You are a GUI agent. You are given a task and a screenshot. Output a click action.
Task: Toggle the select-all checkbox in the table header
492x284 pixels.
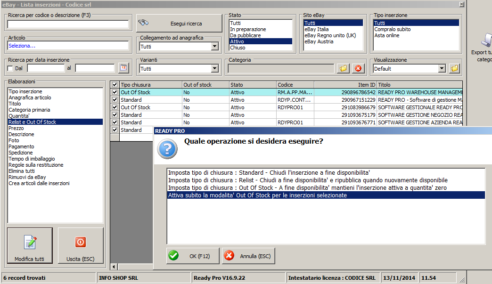[115, 85]
